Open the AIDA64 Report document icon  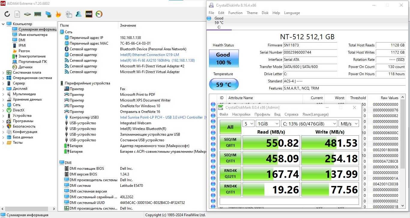(17, 14)
